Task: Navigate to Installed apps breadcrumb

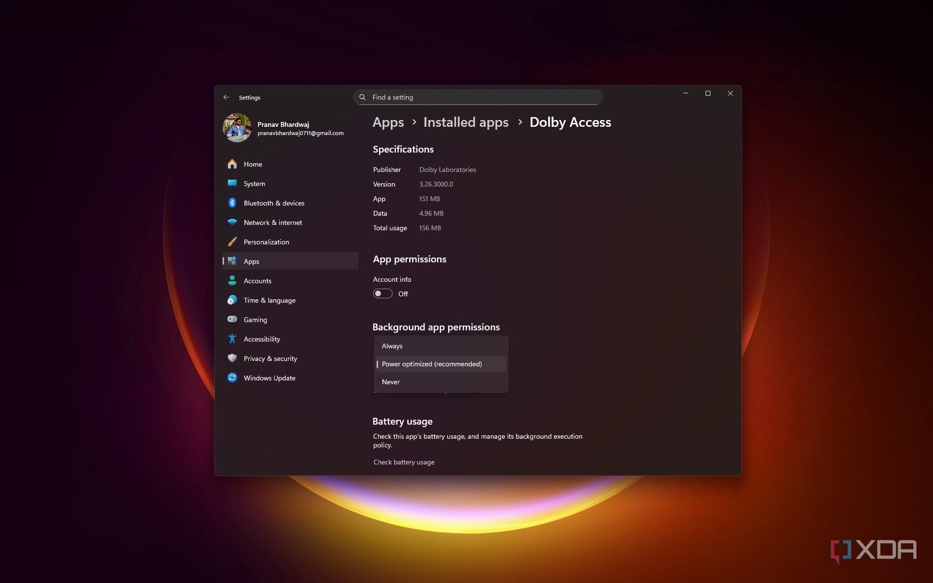Action: (x=466, y=122)
